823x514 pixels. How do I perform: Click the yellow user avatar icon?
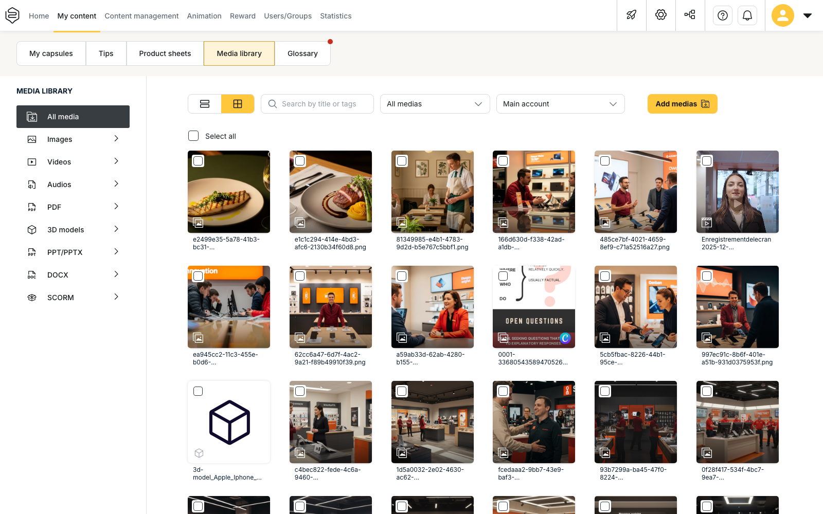(783, 15)
